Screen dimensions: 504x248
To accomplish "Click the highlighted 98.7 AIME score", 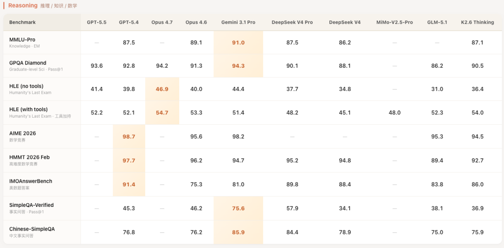I will pyautogui.click(x=129, y=137).
